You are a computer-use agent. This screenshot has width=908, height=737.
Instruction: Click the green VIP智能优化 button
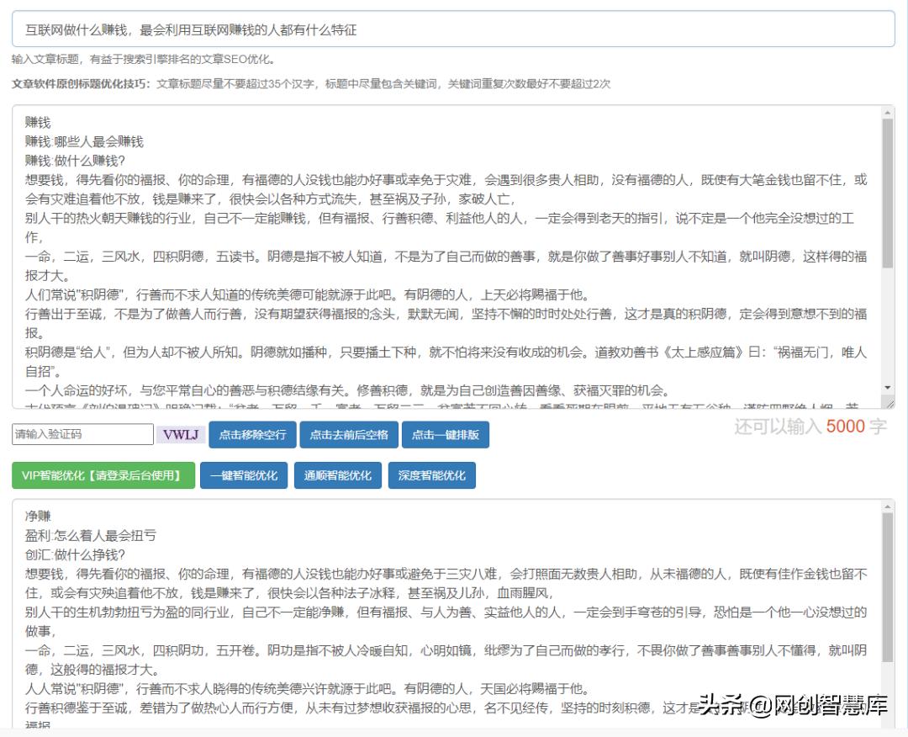tap(103, 475)
